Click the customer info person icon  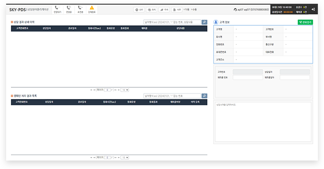click(216, 22)
